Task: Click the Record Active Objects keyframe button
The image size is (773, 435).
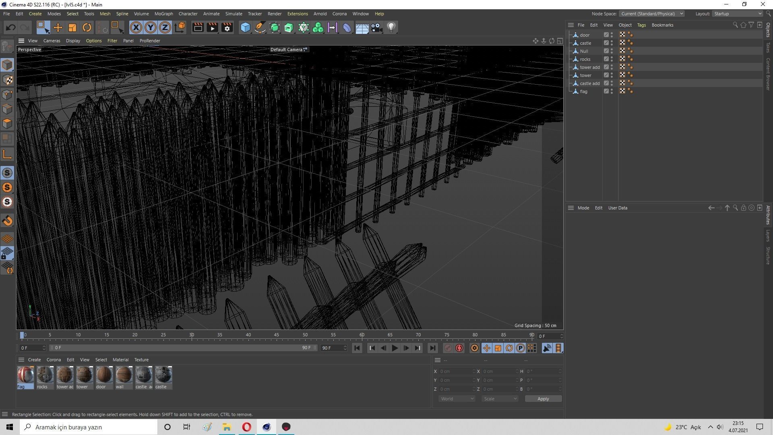Action: (x=448, y=348)
